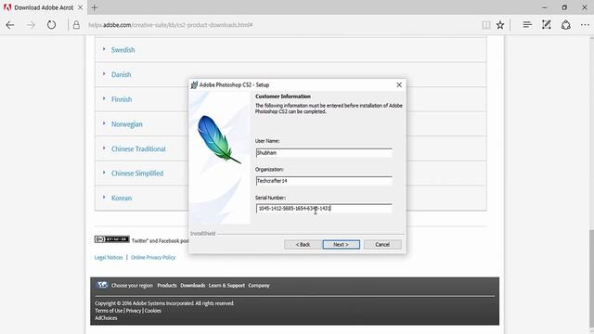Open the Hub lines icon
Screen dimensions: 594x334
[x=527, y=25]
